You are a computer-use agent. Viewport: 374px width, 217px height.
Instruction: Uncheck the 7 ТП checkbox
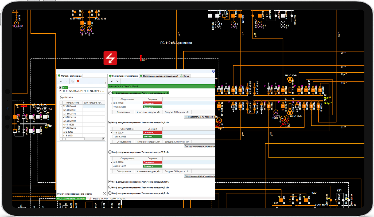pos(60,88)
